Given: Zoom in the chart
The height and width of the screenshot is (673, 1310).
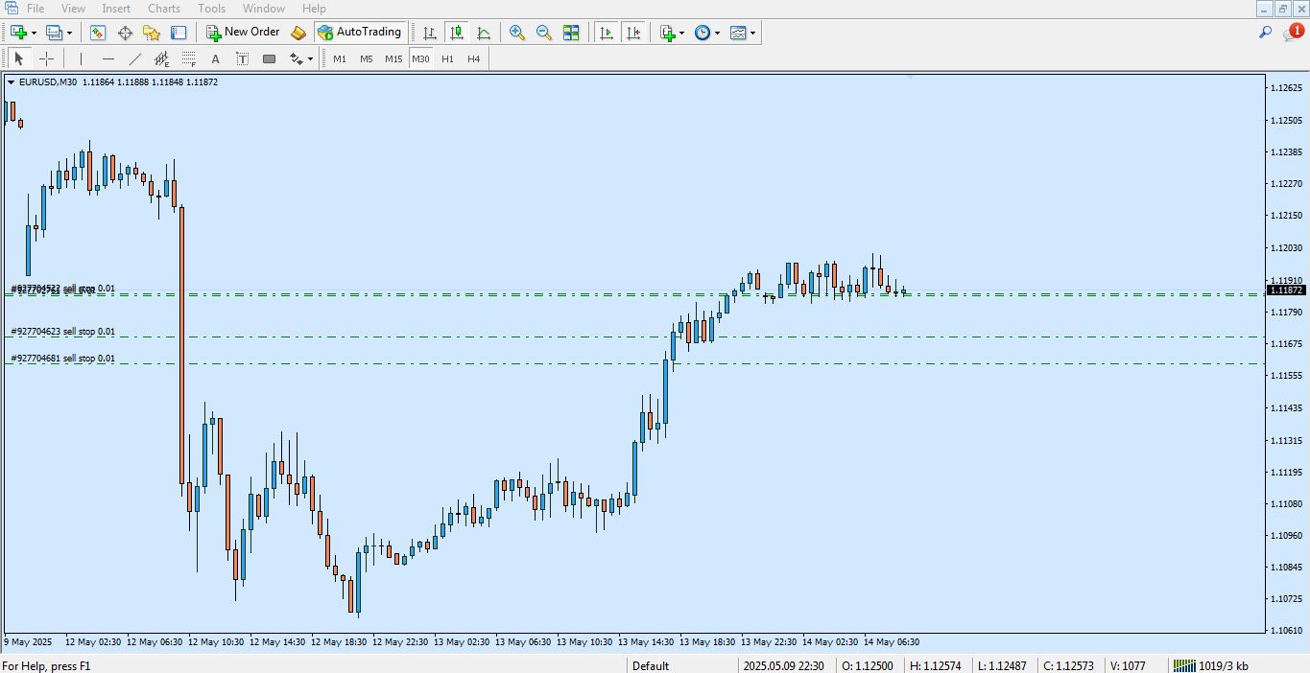Looking at the screenshot, I should pyautogui.click(x=517, y=33).
